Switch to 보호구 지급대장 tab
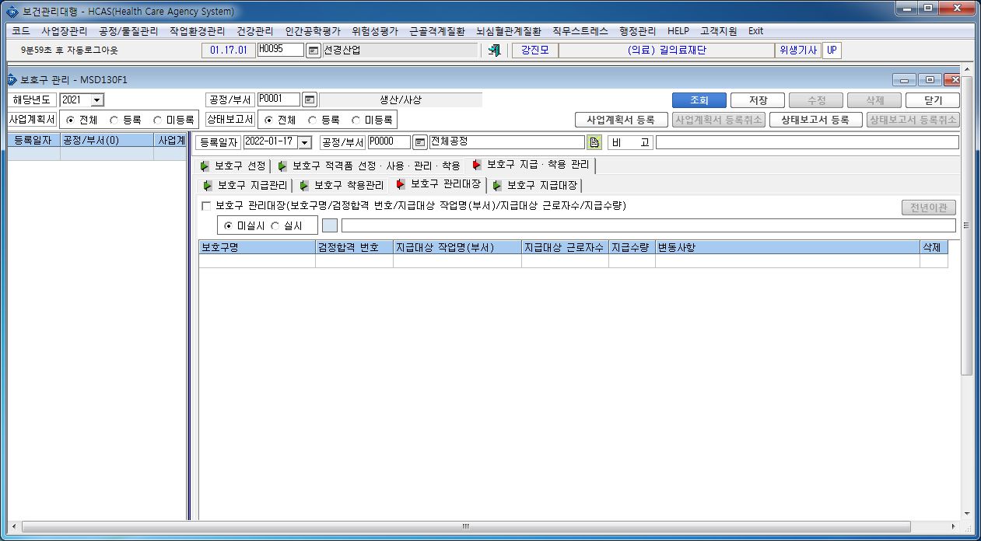 (x=535, y=185)
